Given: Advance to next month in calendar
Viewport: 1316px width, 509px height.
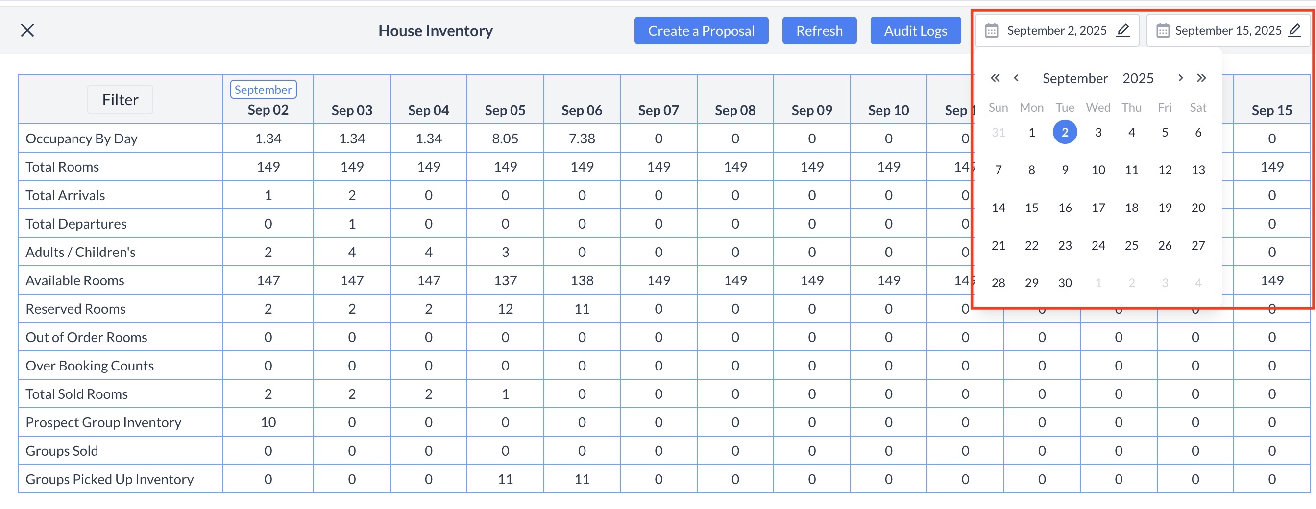Looking at the screenshot, I should 1180,78.
